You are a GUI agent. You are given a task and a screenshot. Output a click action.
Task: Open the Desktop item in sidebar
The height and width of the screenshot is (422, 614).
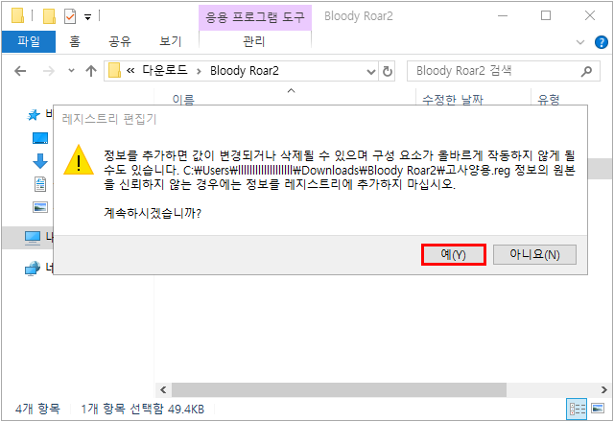click(40, 138)
